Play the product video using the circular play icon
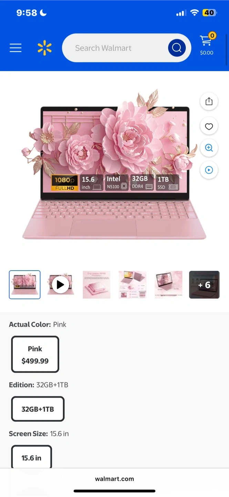Viewport: 229px width, 497px height. [x=209, y=170]
